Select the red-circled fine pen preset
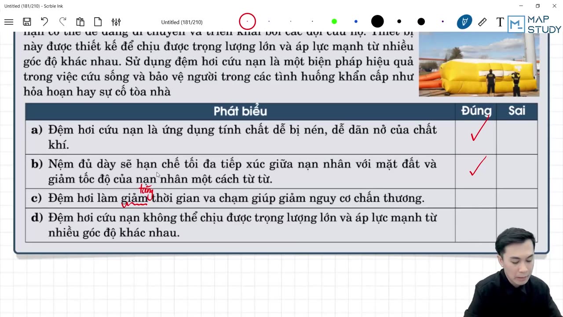 pyautogui.click(x=247, y=22)
